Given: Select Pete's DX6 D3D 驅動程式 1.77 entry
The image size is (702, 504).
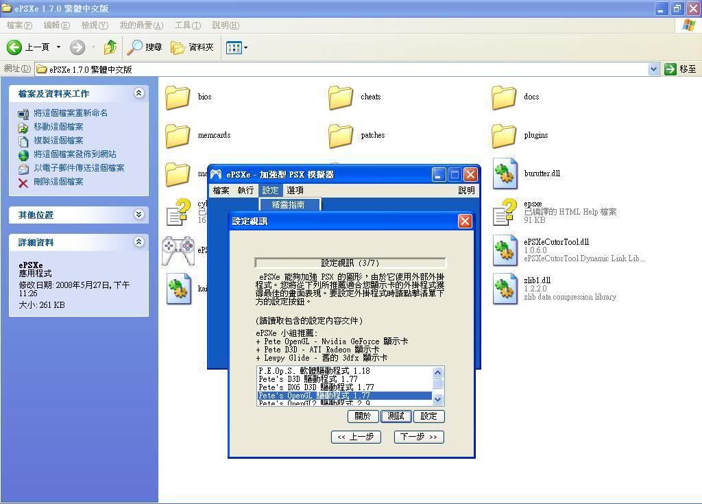Looking at the screenshot, I should [x=345, y=387].
